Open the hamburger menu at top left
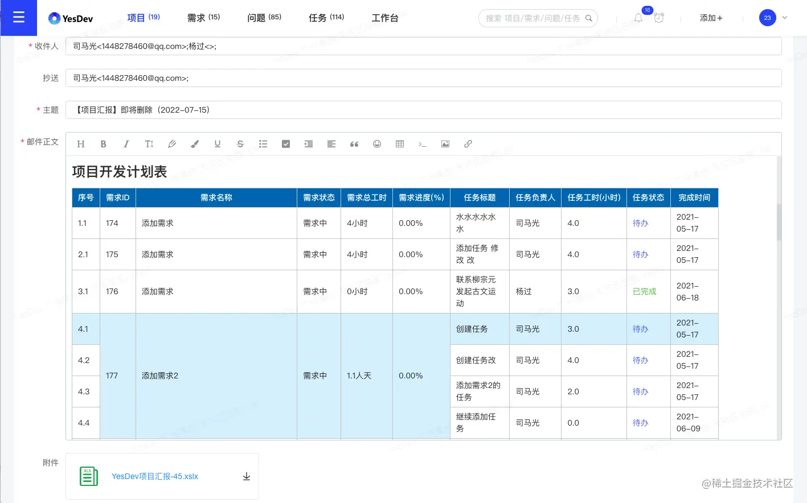807x503 pixels. coord(18,18)
